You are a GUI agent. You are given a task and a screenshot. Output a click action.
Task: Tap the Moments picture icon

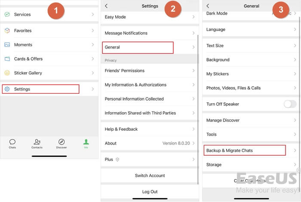[x=7, y=45]
